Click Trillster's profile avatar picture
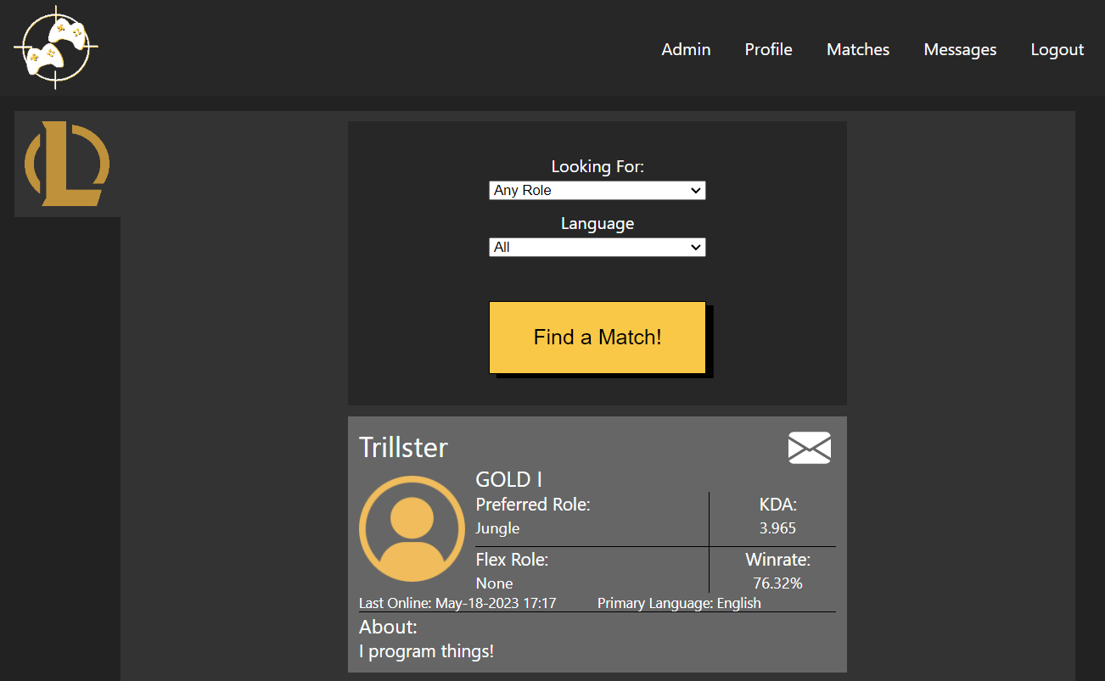1105x681 pixels. click(x=412, y=528)
